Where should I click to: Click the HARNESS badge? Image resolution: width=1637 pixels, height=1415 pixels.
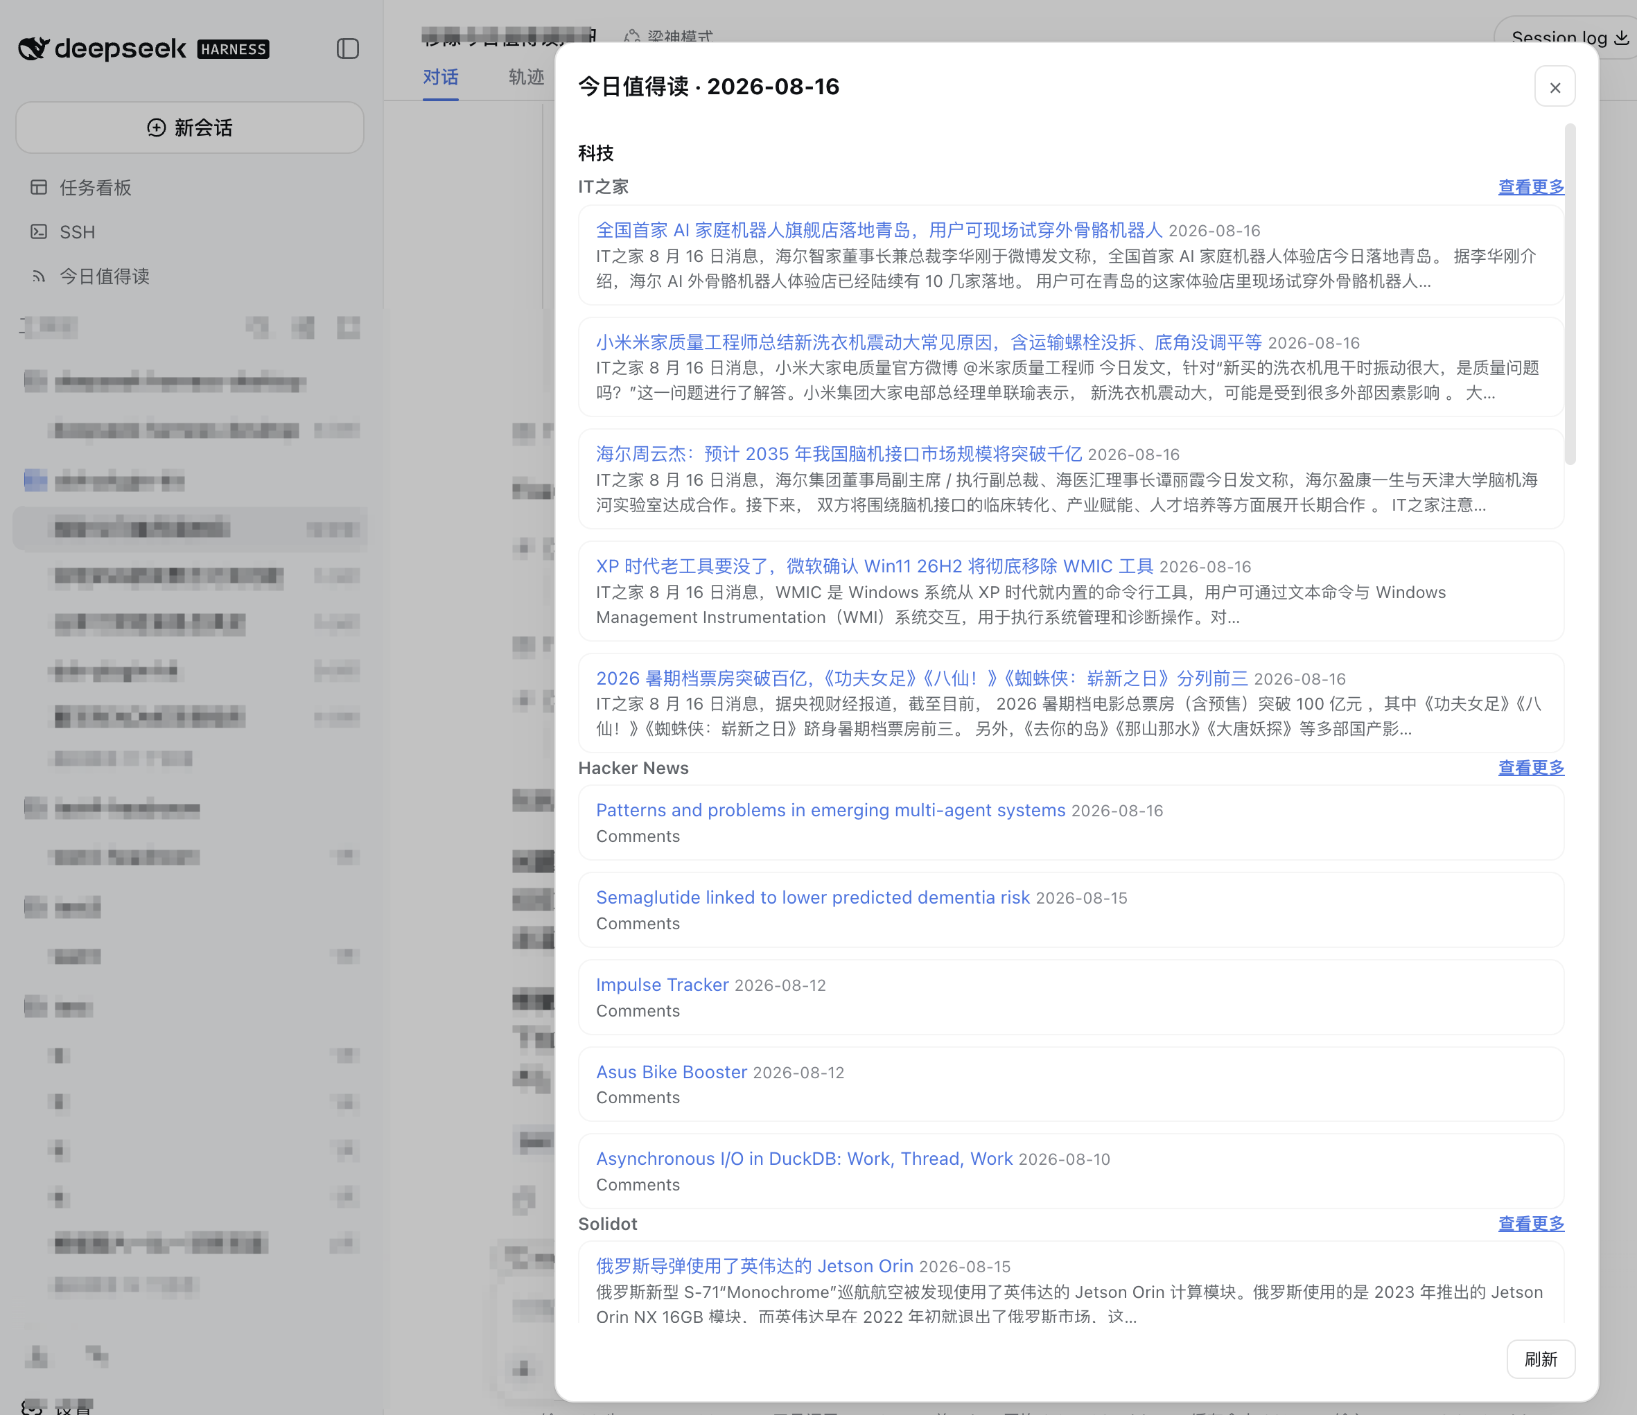[233, 49]
